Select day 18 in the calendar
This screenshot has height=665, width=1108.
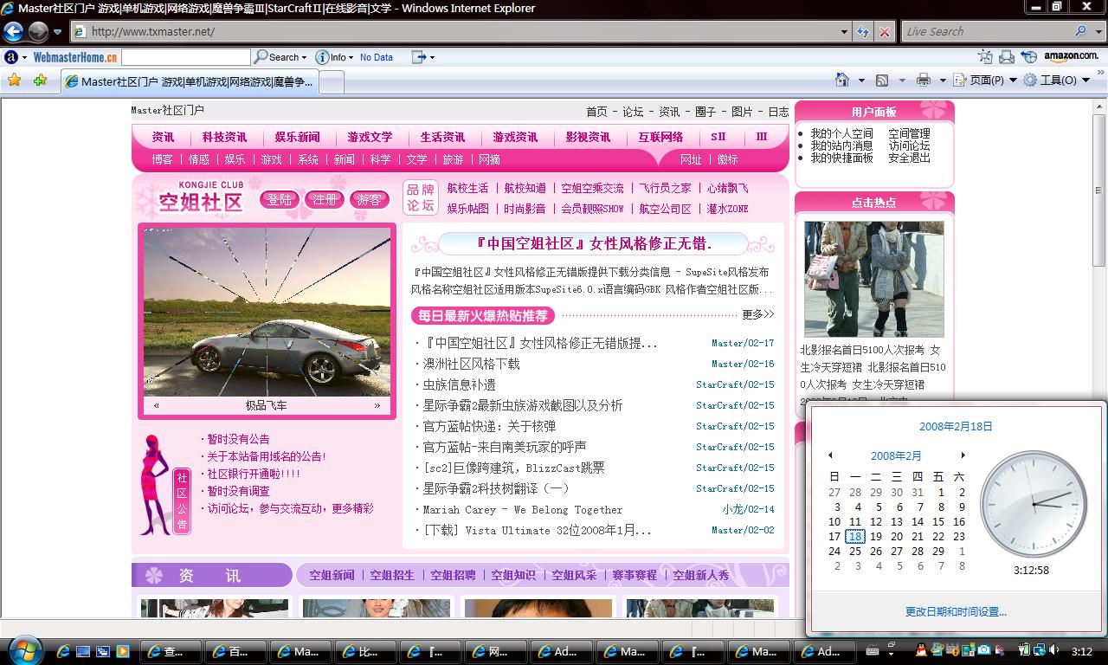click(x=854, y=537)
